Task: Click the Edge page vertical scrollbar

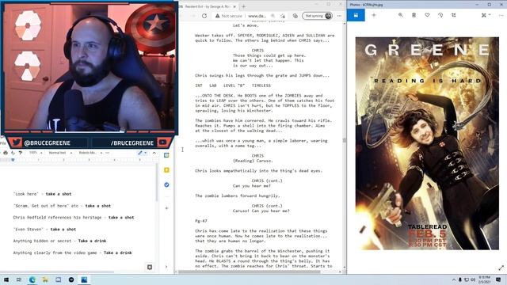Action: tap(345, 141)
